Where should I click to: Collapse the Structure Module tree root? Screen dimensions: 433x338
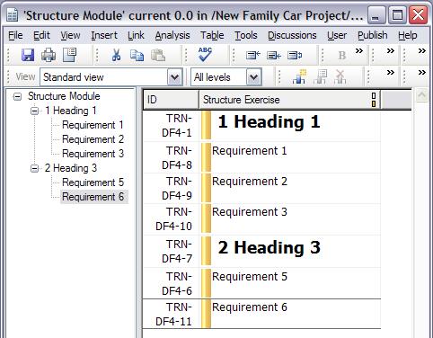pos(18,96)
